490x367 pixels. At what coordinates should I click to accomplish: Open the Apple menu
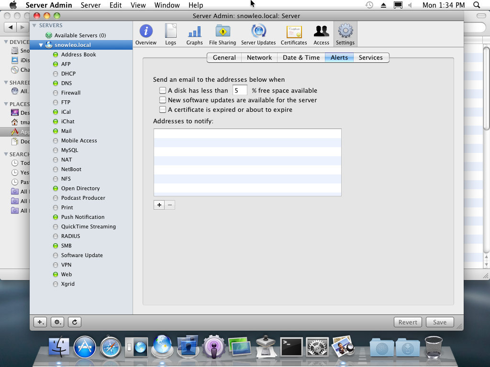click(13, 5)
